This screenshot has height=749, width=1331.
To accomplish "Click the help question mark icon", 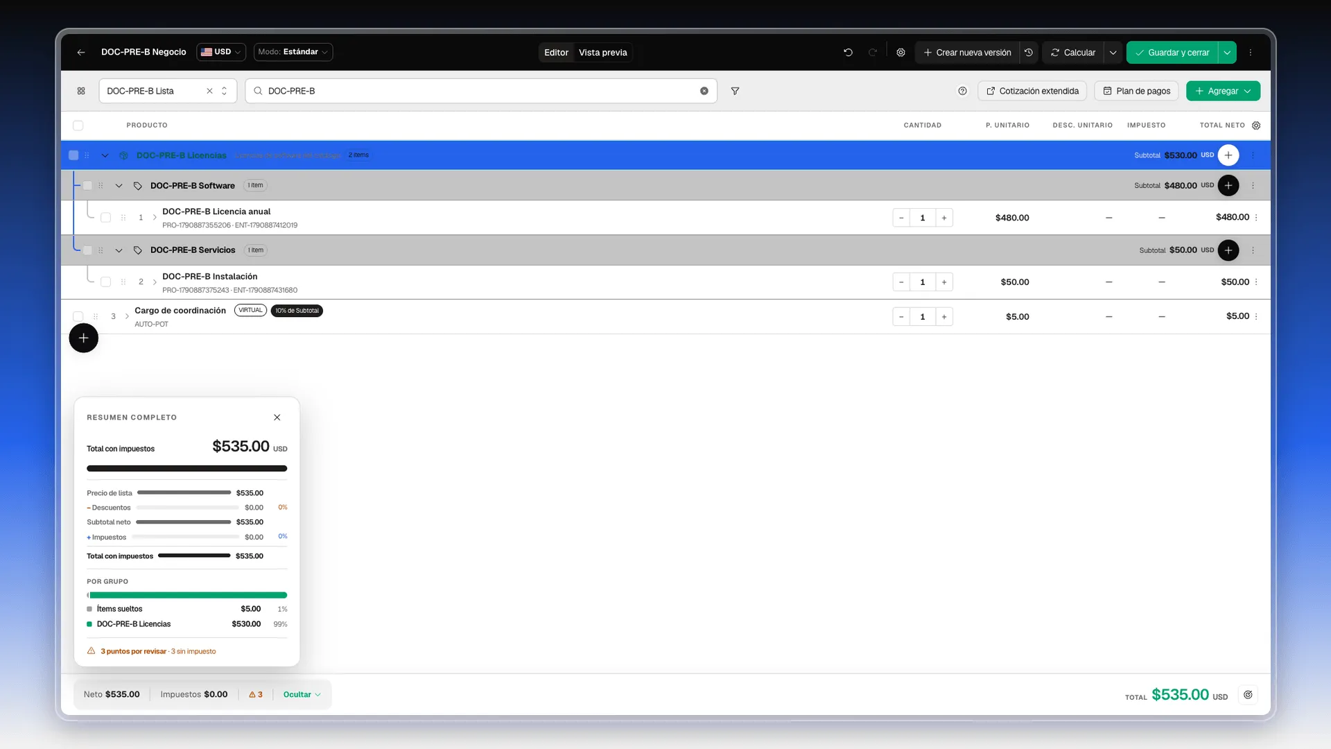I will point(962,91).
